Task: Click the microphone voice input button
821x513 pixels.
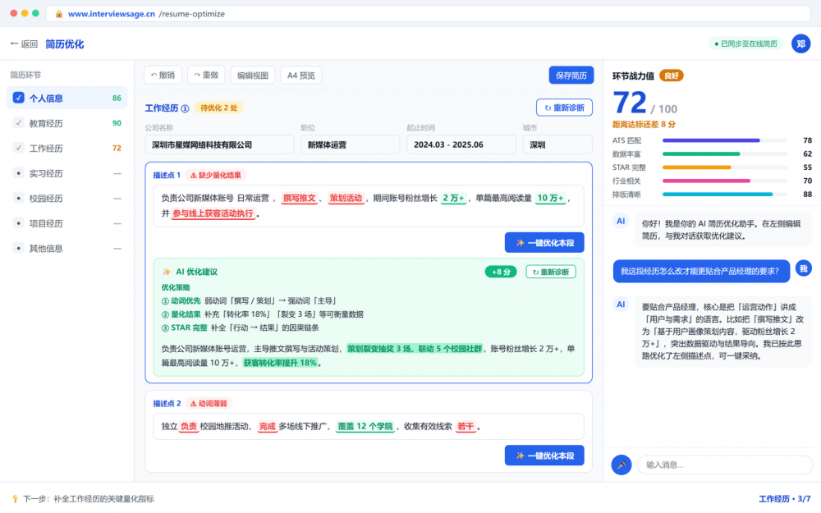Action: pyautogui.click(x=621, y=465)
